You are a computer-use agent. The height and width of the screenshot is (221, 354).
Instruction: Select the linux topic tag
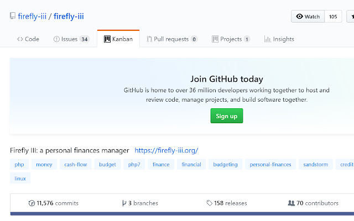click(20, 178)
